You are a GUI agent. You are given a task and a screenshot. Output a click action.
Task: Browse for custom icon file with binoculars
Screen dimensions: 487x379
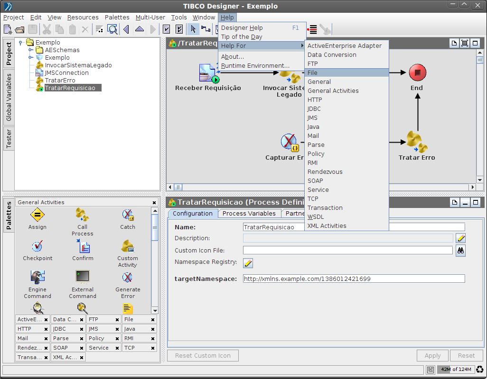pyautogui.click(x=460, y=251)
